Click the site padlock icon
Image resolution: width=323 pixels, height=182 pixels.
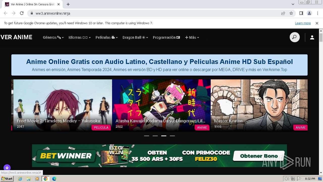[32, 13]
